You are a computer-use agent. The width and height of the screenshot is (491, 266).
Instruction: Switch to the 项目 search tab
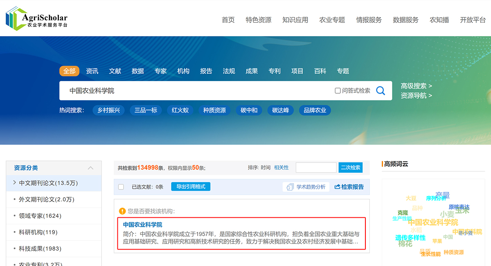pos(297,71)
